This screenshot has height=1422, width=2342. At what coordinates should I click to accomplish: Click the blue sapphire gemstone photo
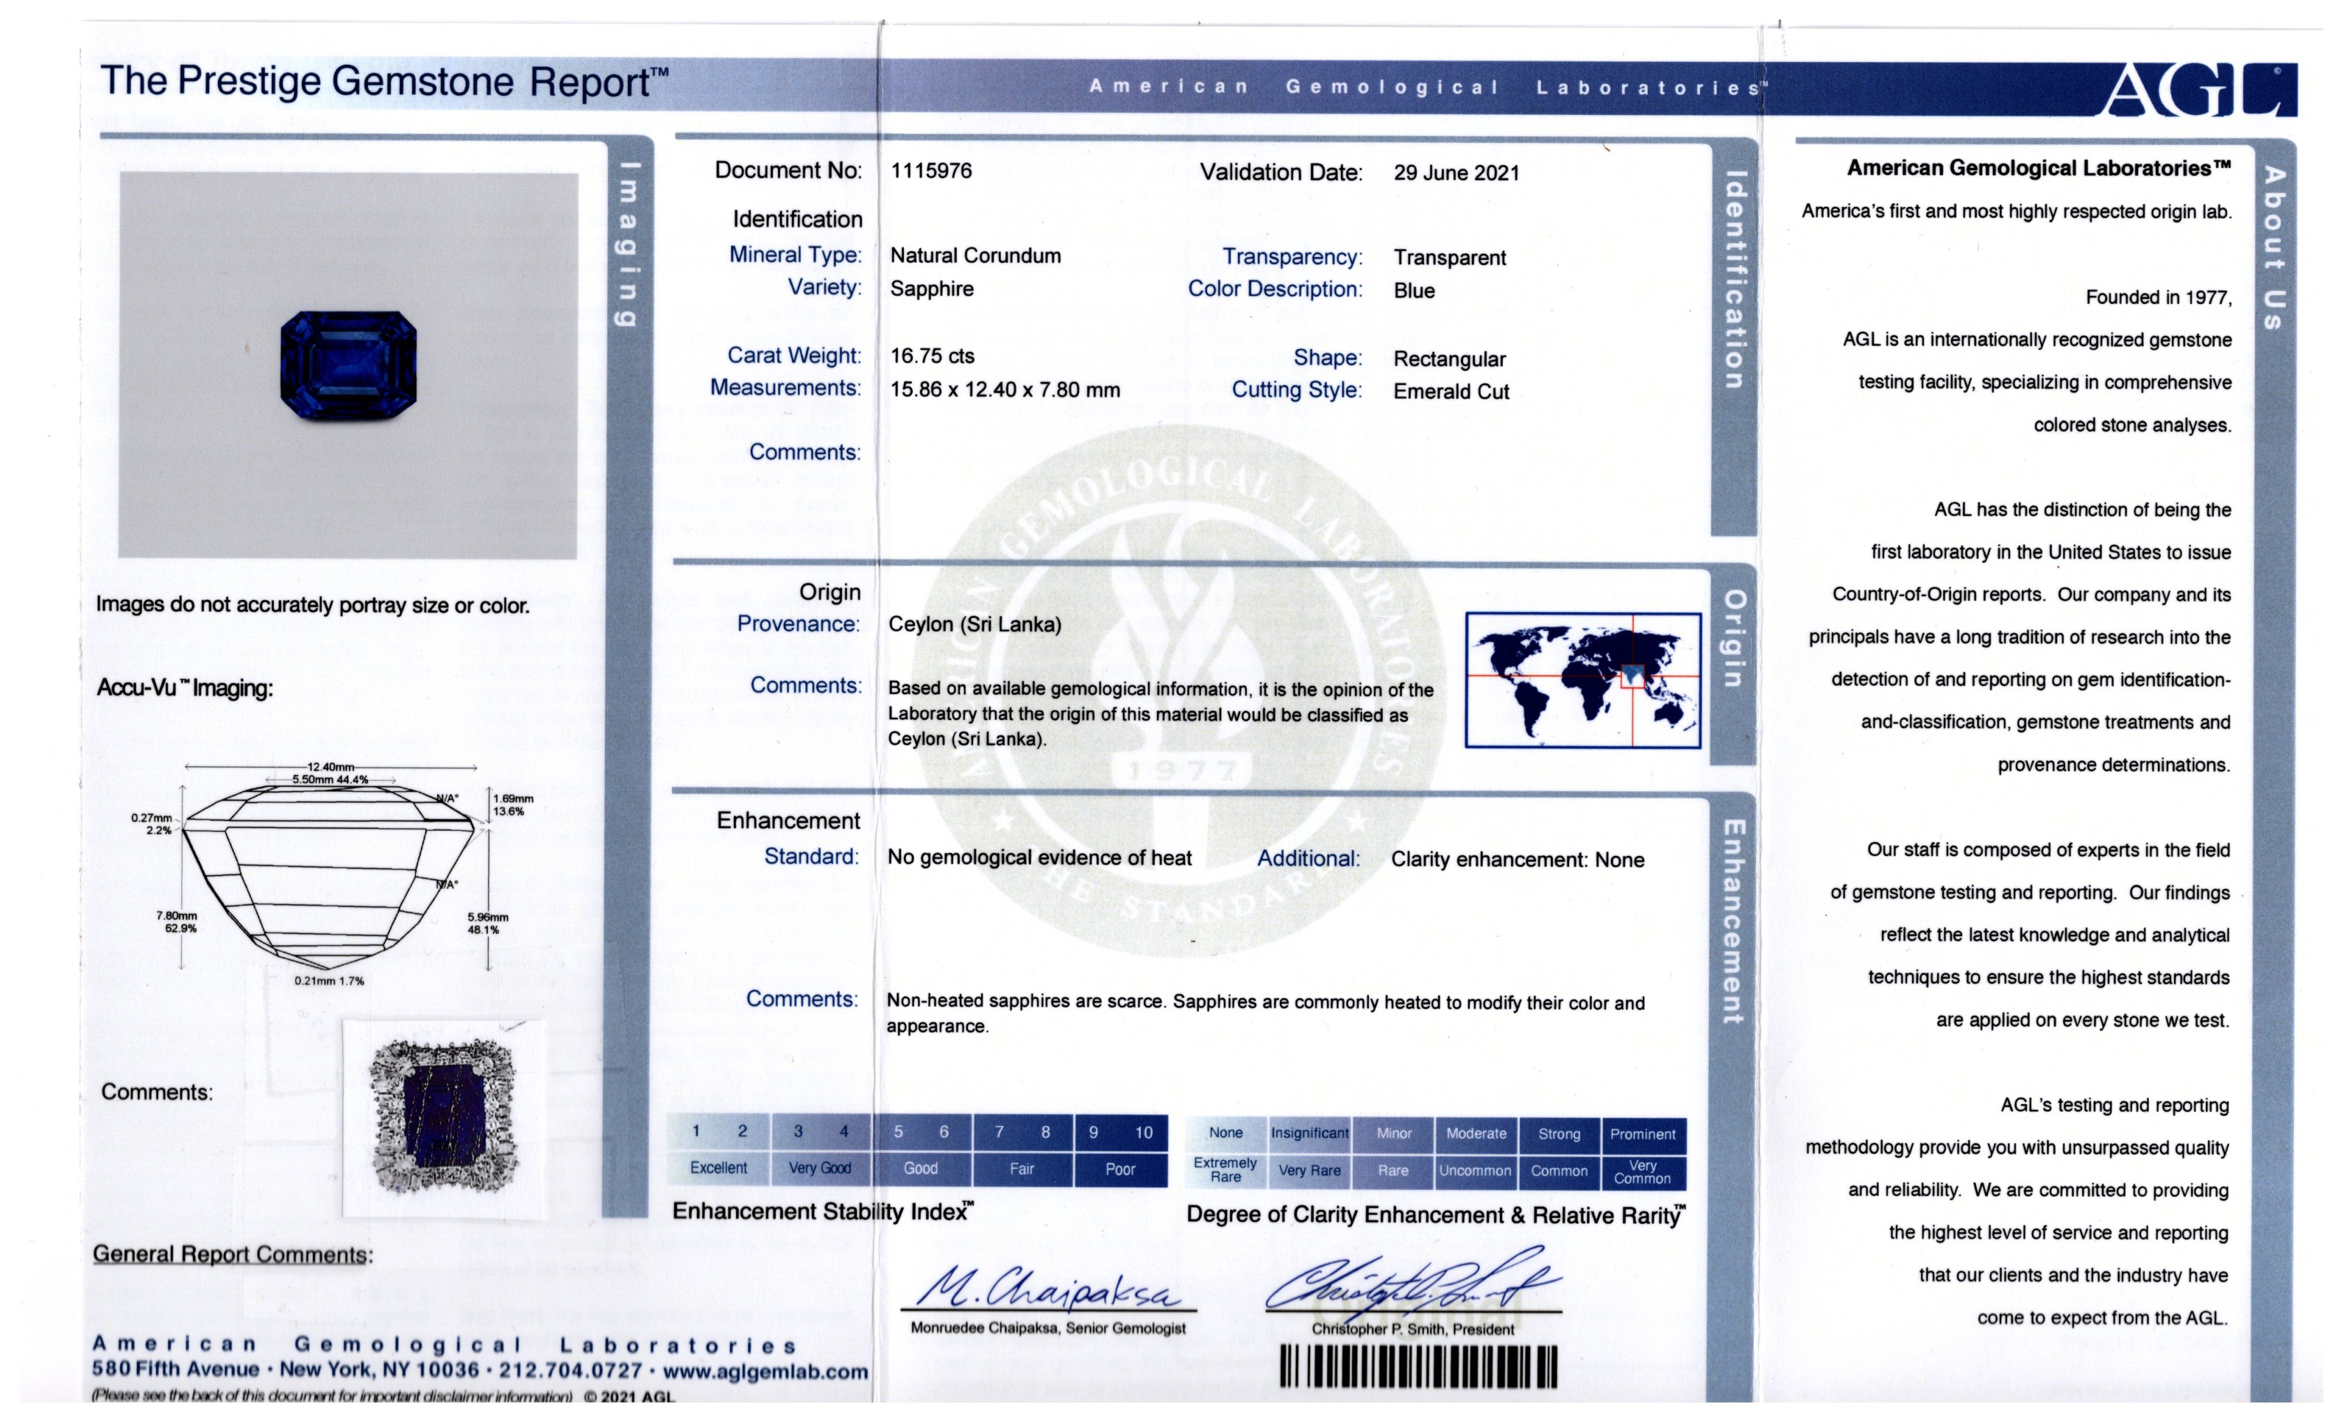pos(348,365)
